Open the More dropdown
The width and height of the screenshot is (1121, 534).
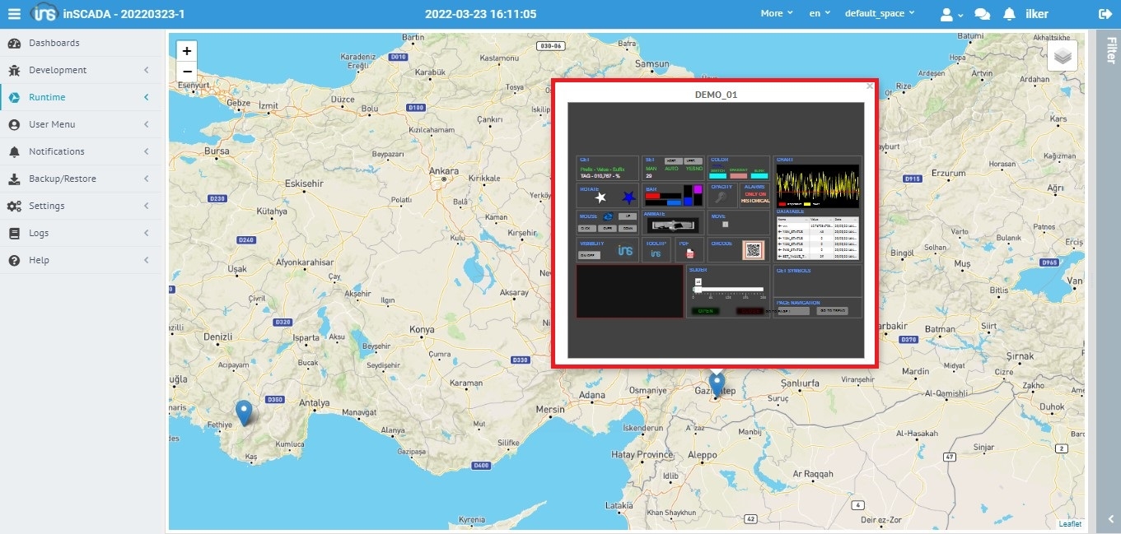click(x=776, y=14)
